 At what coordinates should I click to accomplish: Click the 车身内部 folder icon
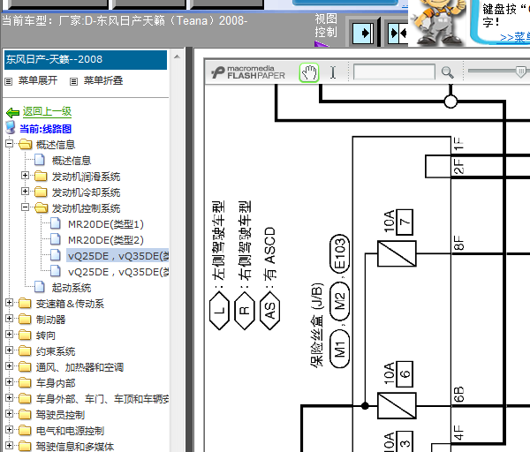click(25, 383)
